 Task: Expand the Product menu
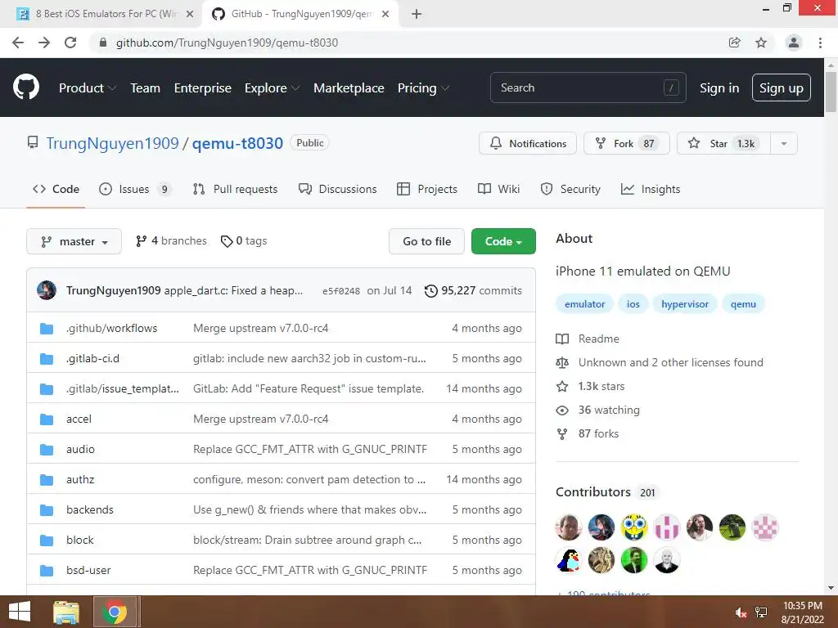87,88
